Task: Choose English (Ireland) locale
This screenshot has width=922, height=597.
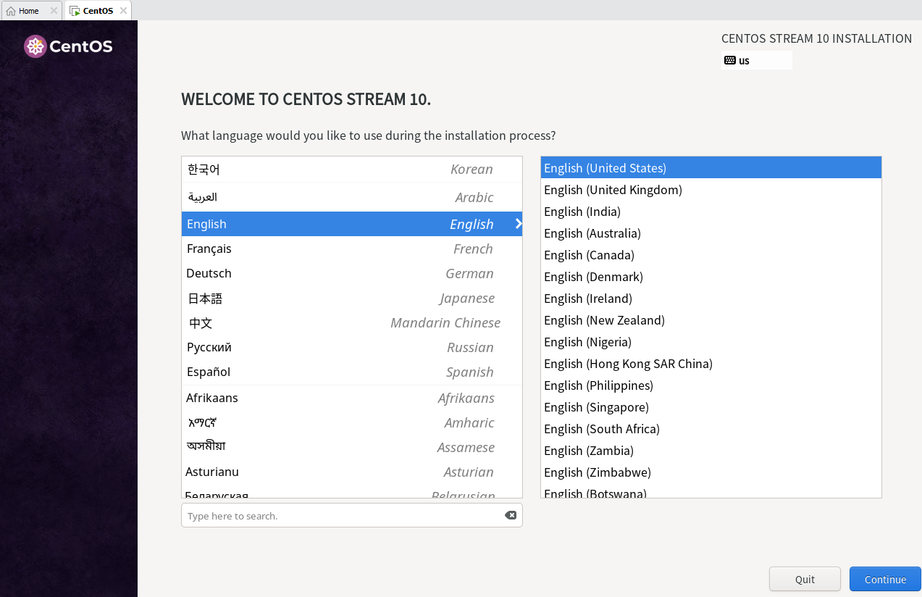Action: pos(711,298)
